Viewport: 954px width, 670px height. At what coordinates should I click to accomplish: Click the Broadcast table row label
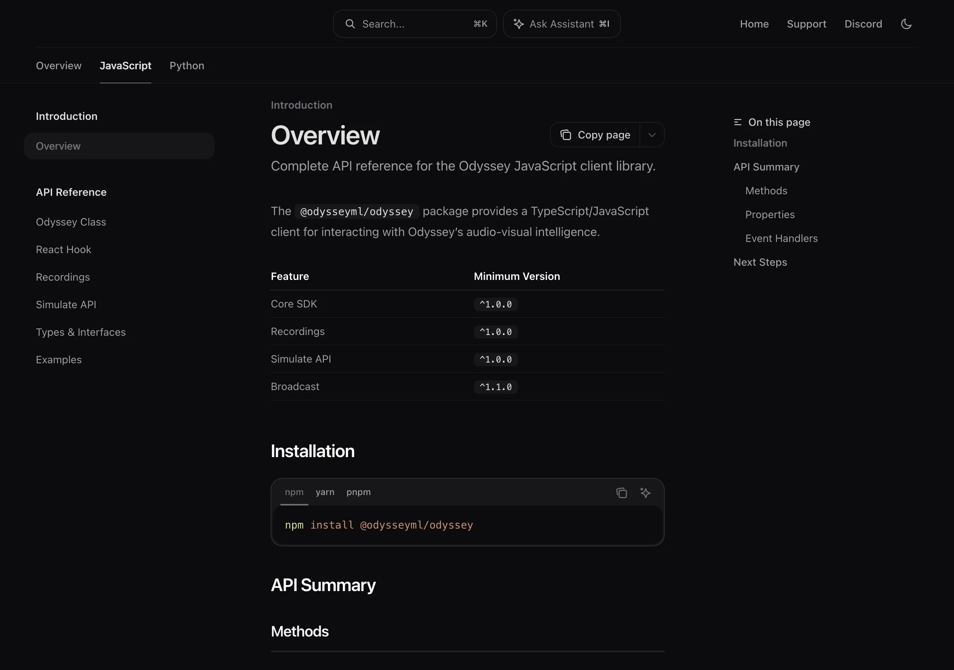coord(295,386)
